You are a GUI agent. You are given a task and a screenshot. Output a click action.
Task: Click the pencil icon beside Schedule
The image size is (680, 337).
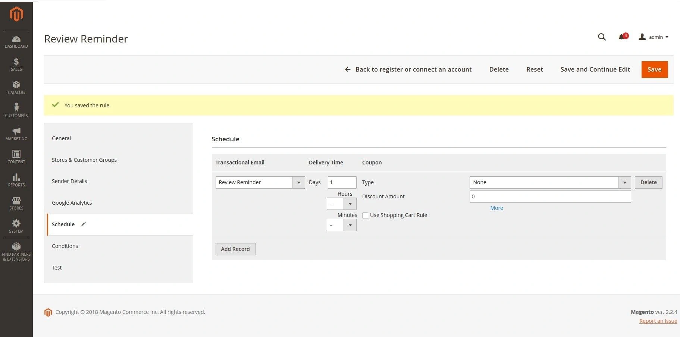83,224
